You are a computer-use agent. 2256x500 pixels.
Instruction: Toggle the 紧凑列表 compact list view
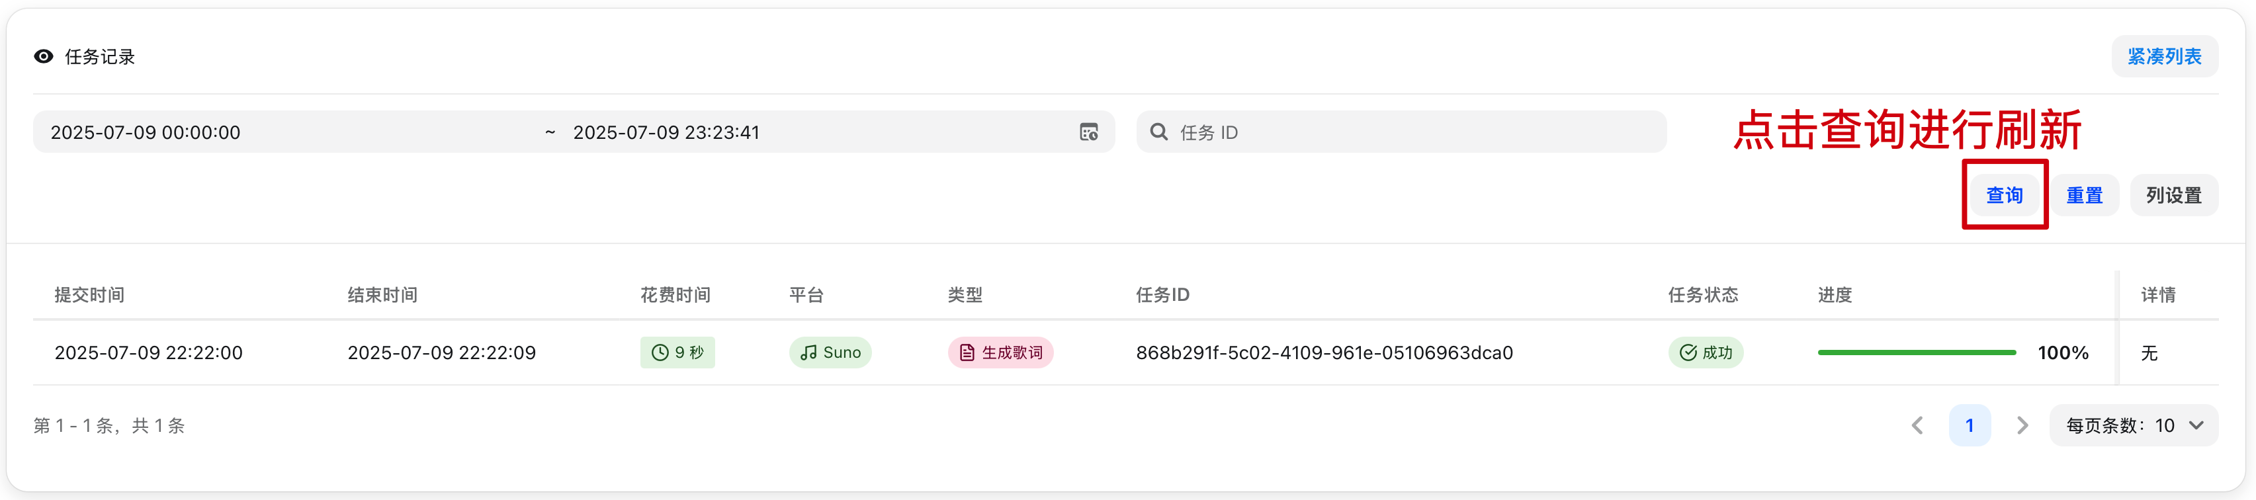click(x=2164, y=57)
